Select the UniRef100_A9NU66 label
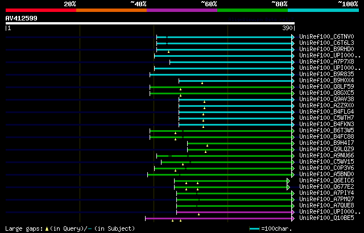The width and height of the screenshot is (364, 233). pyautogui.click(x=326, y=156)
